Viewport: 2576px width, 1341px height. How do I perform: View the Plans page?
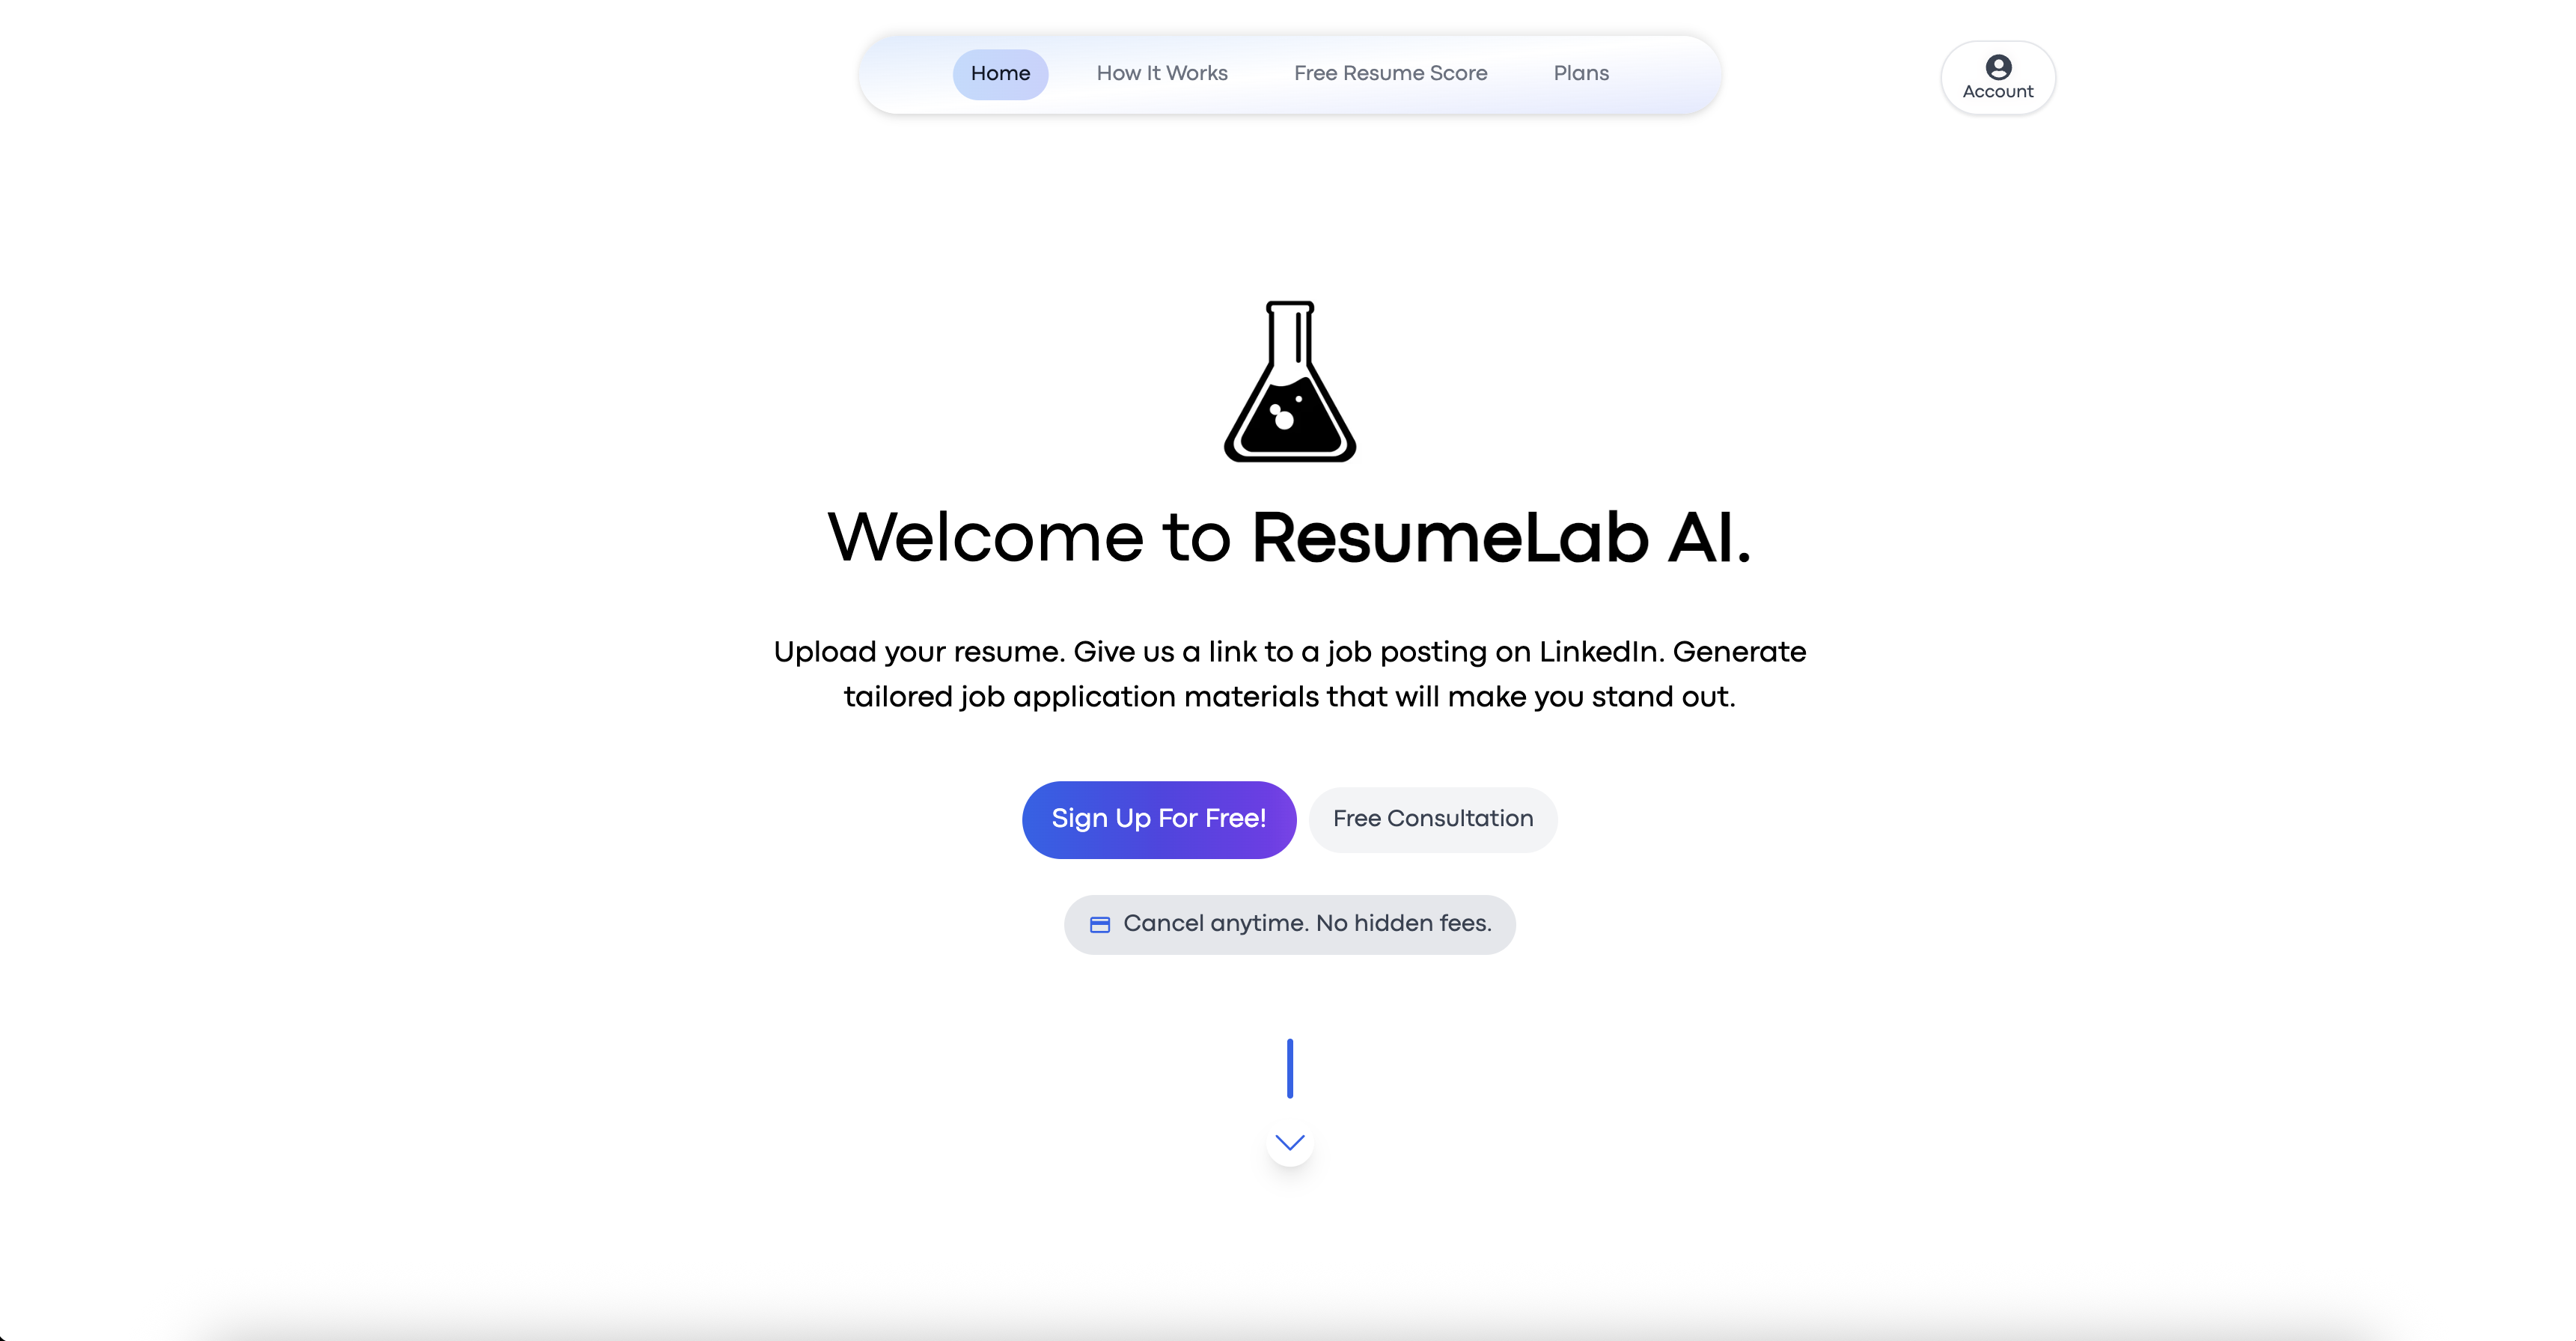coord(1581,74)
